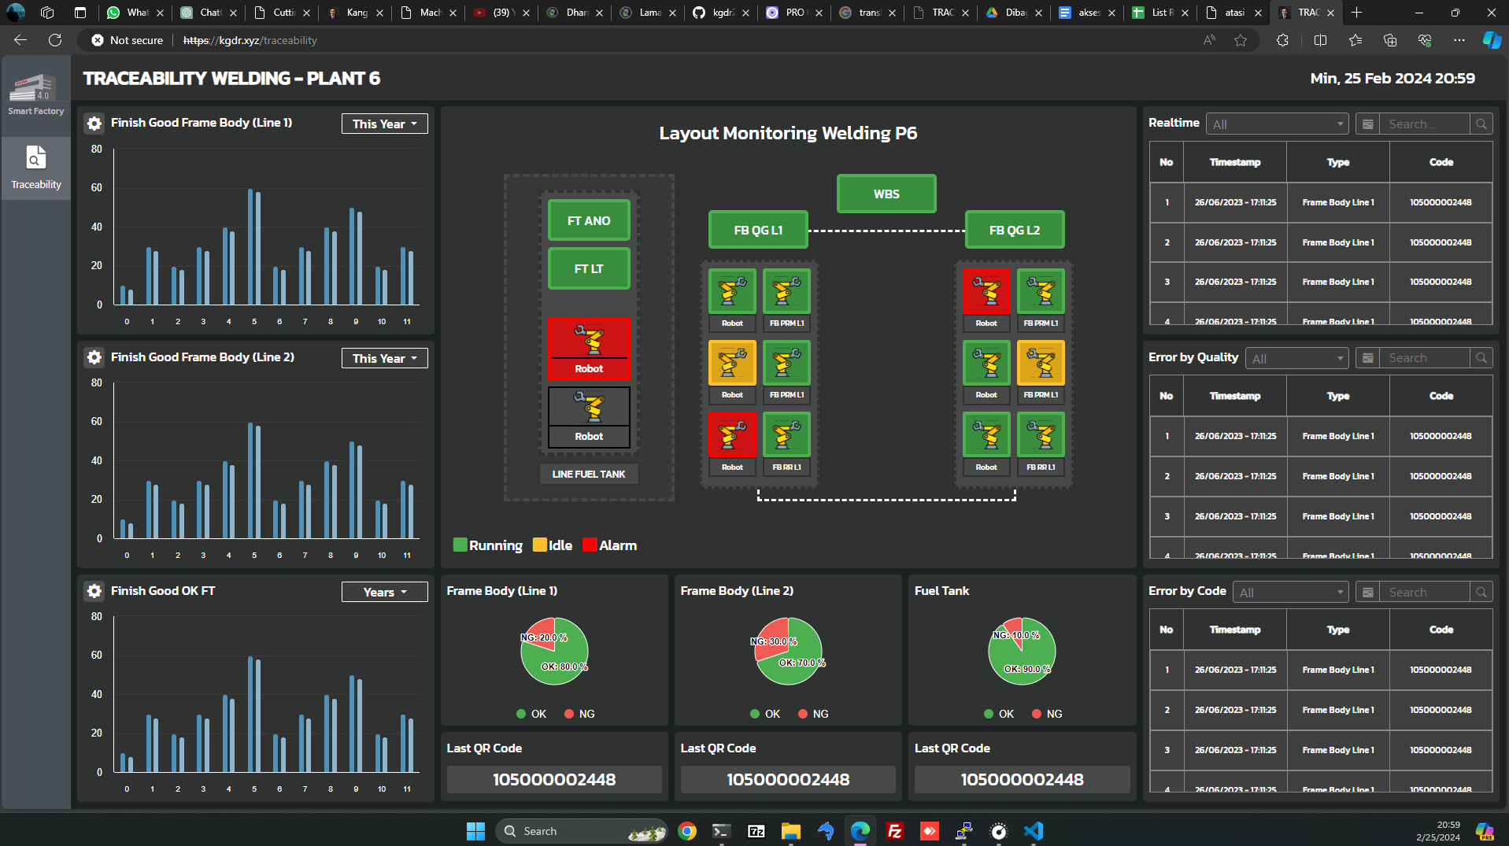1509x846 pixels.
Task: Click the WBS station button
Action: [x=886, y=194]
